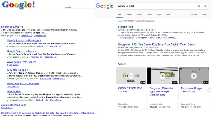Open www.google.com/netscape link
Viewport: 212px width, 116px height.
click(x=23, y=83)
